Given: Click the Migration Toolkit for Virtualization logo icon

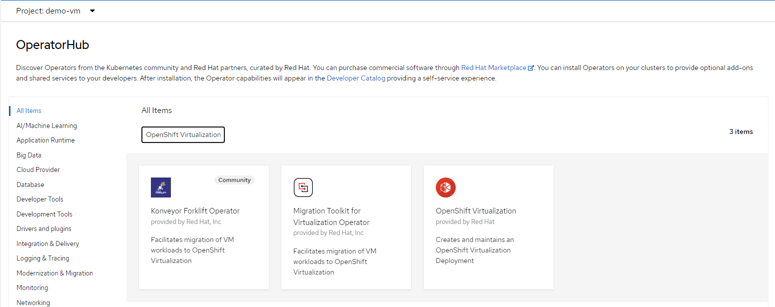Looking at the screenshot, I should pyautogui.click(x=303, y=187).
